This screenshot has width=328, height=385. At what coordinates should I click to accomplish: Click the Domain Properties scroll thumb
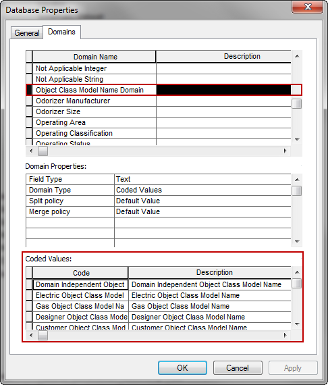[x=297, y=190]
